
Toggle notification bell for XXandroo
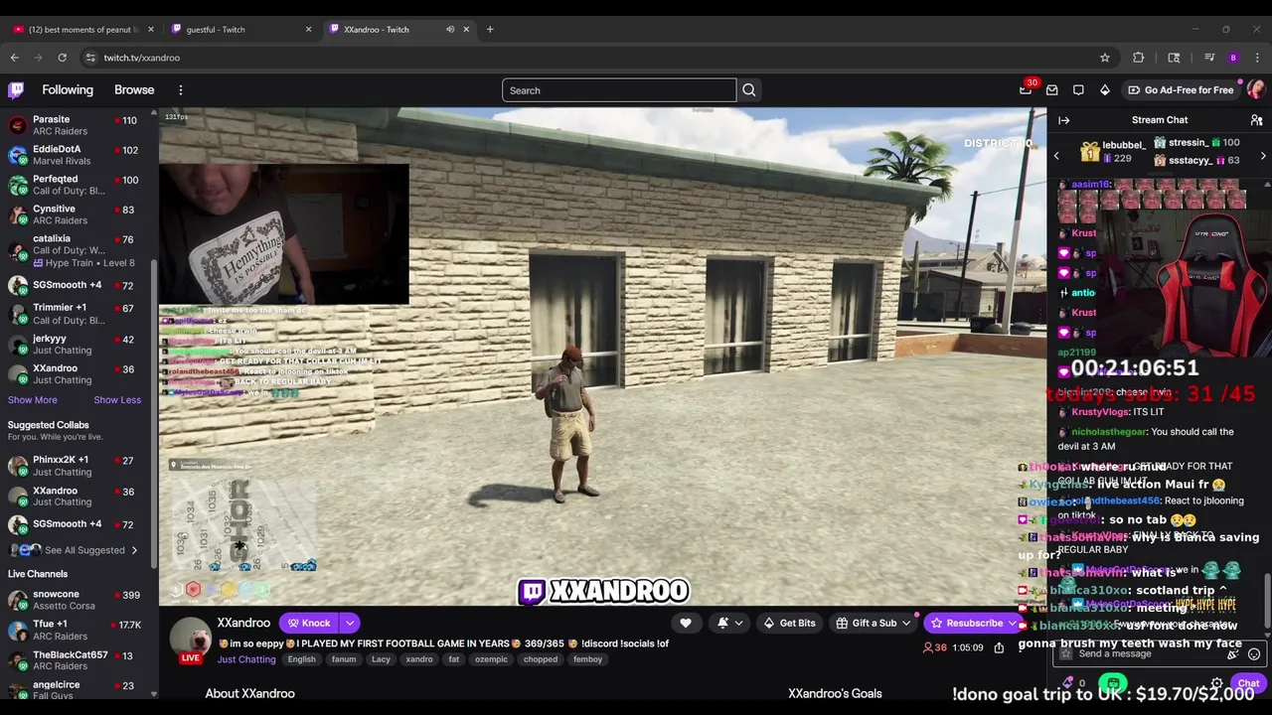pos(722,624)
